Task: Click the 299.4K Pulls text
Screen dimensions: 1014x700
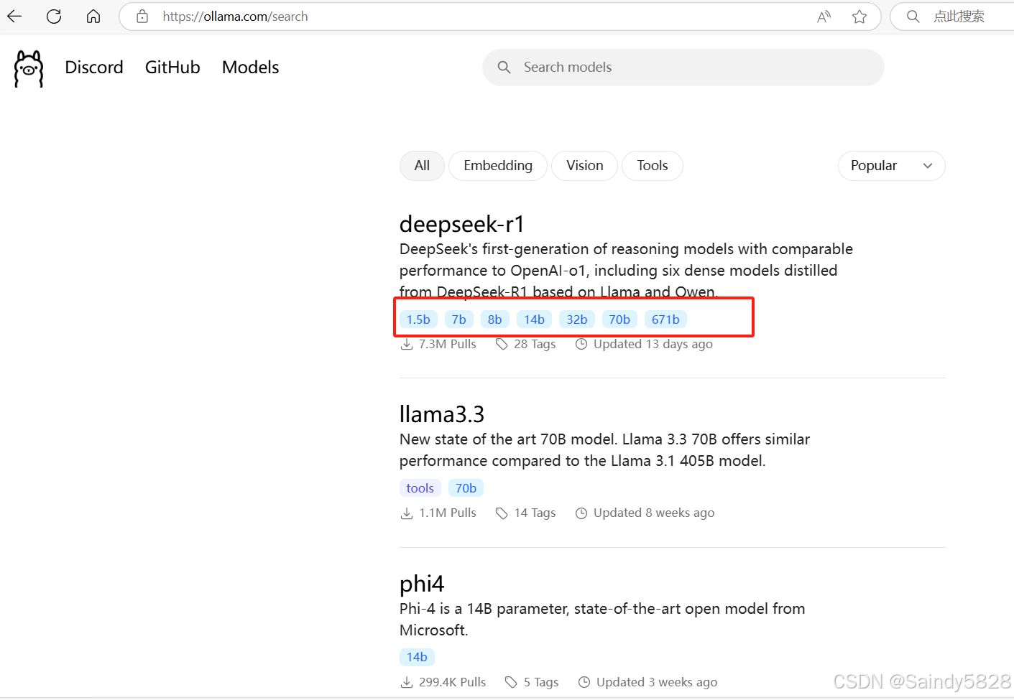Action: click(x=452, y=682)
